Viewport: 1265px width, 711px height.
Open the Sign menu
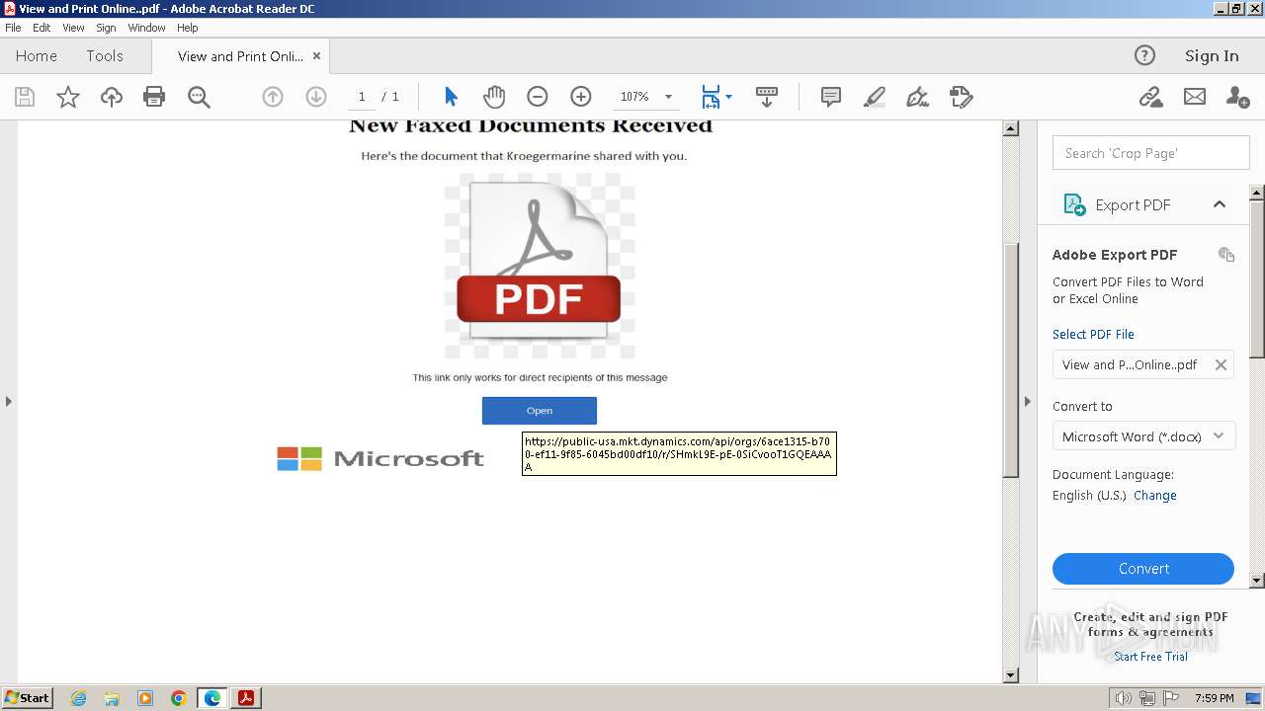106,28
